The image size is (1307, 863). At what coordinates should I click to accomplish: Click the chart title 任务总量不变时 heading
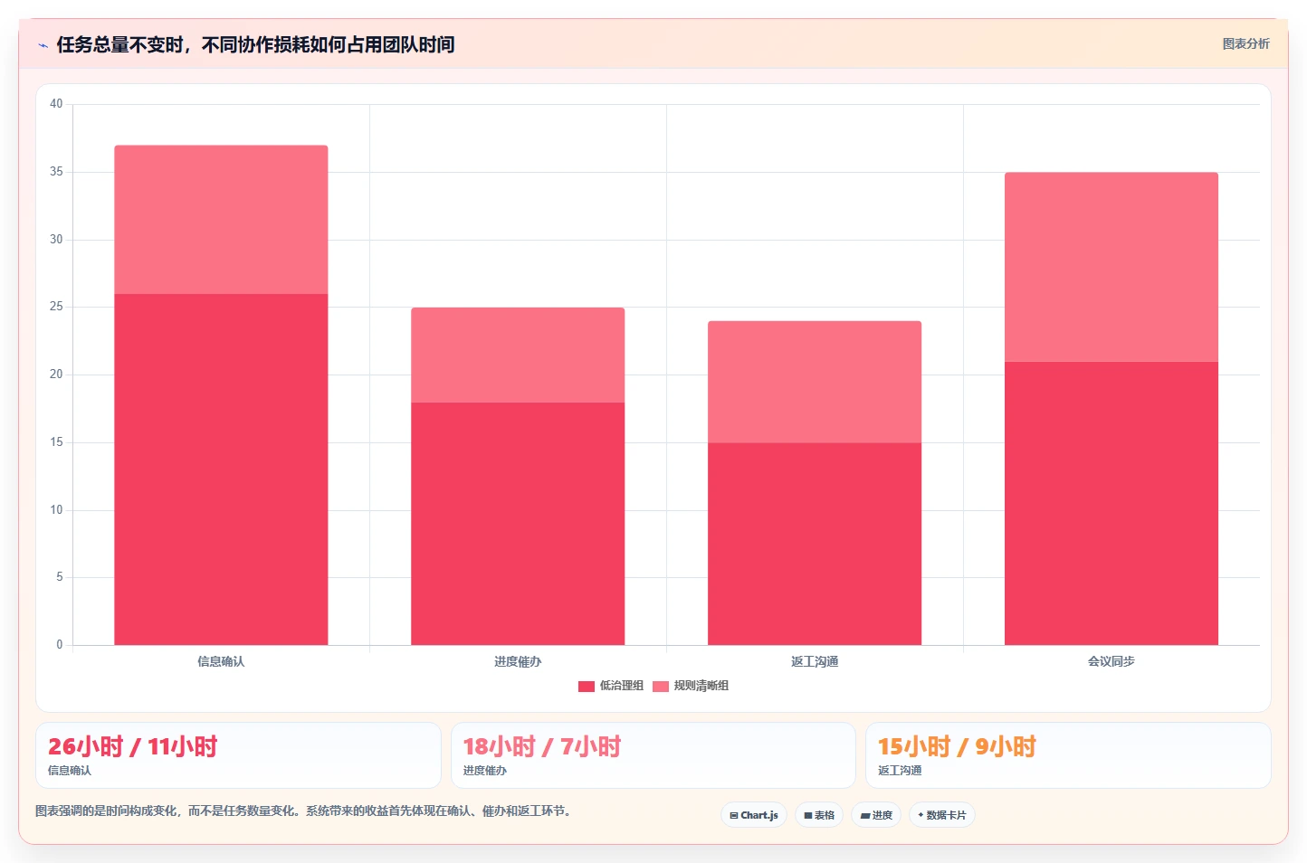coord(255,44)
